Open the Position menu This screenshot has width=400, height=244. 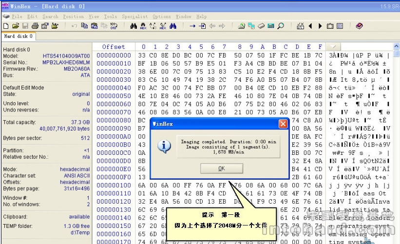pyautogui.click(x=74, y=17)
